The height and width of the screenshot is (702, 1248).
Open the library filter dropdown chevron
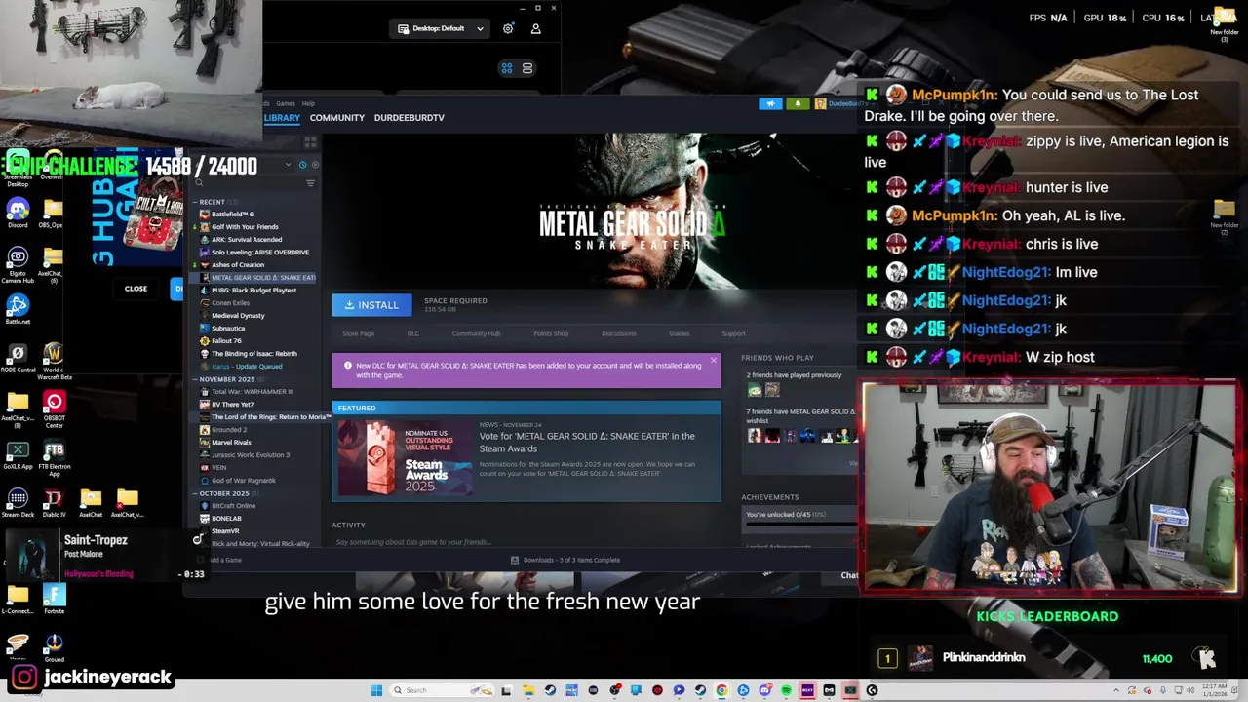click(288, 165)
